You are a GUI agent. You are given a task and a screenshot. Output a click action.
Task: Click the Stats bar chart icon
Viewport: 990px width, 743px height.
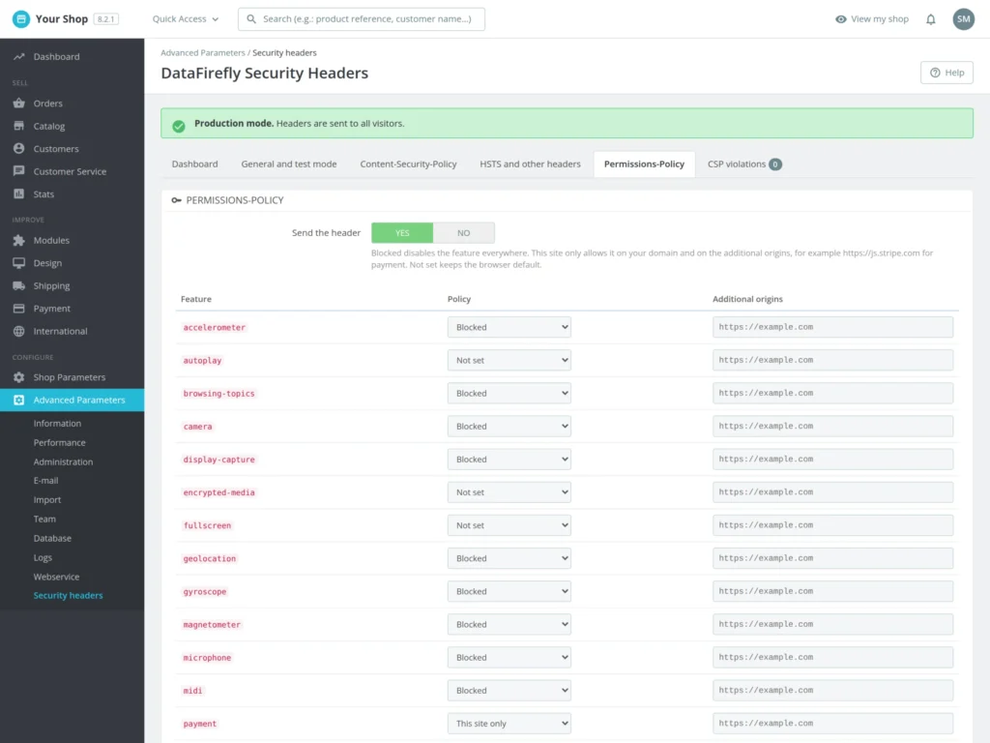tap(19, 193)
